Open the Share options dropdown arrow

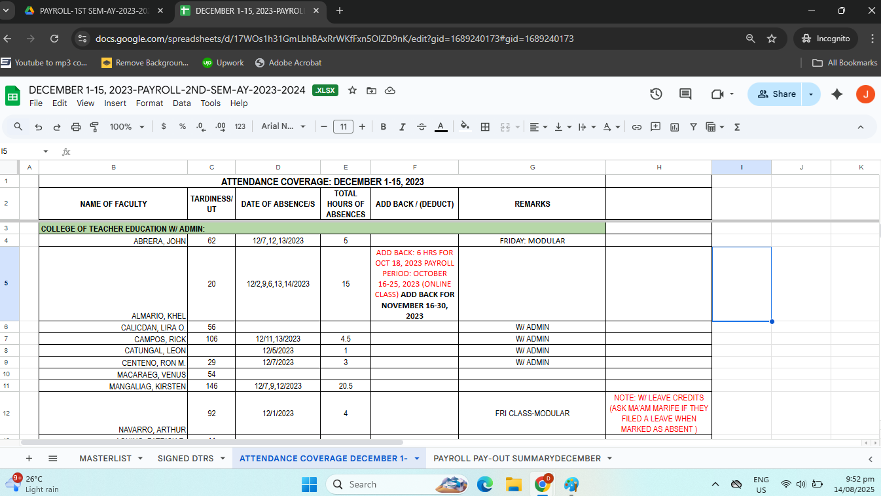pos(812,94)
